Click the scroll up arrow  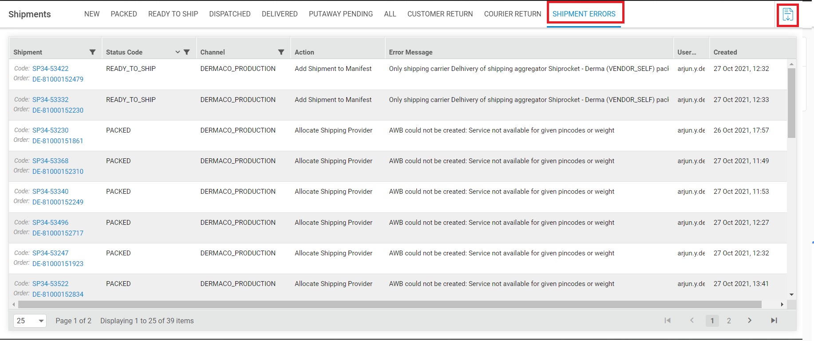tap(791, 64)
